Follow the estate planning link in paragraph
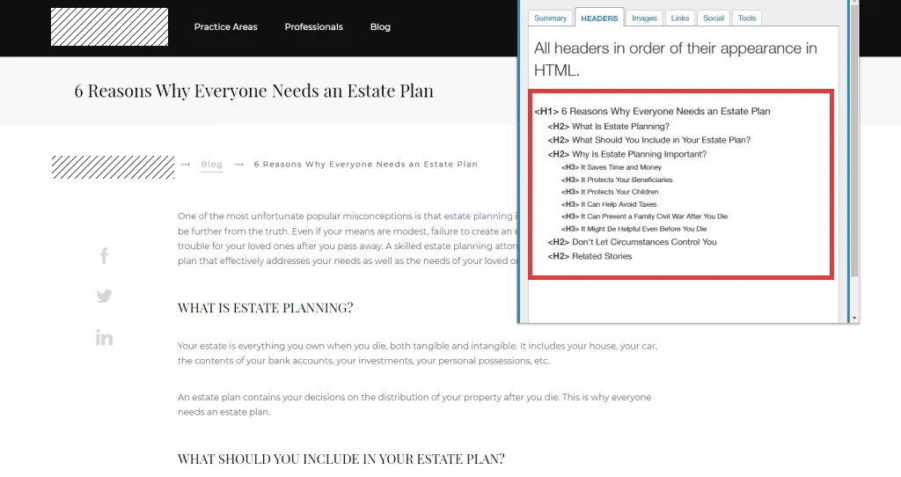The width and height of the screenshot is (901, 477). click(x=479, y=216)
